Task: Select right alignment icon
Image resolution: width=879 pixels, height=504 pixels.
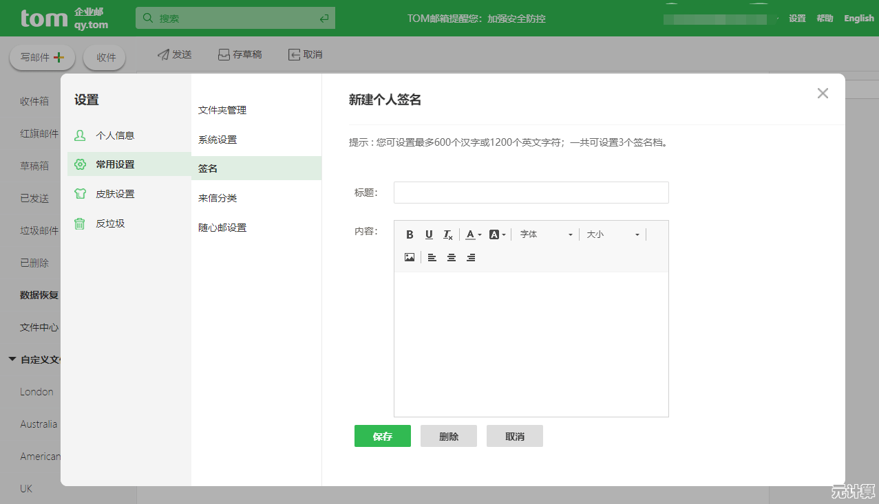Action: click(x=469, y=257)
